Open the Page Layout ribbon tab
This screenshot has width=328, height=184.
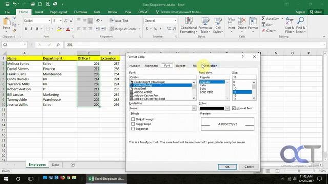pos(58,12)
